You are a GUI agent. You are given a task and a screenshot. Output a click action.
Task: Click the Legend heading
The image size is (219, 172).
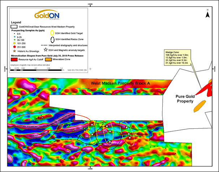coord(16,22)
